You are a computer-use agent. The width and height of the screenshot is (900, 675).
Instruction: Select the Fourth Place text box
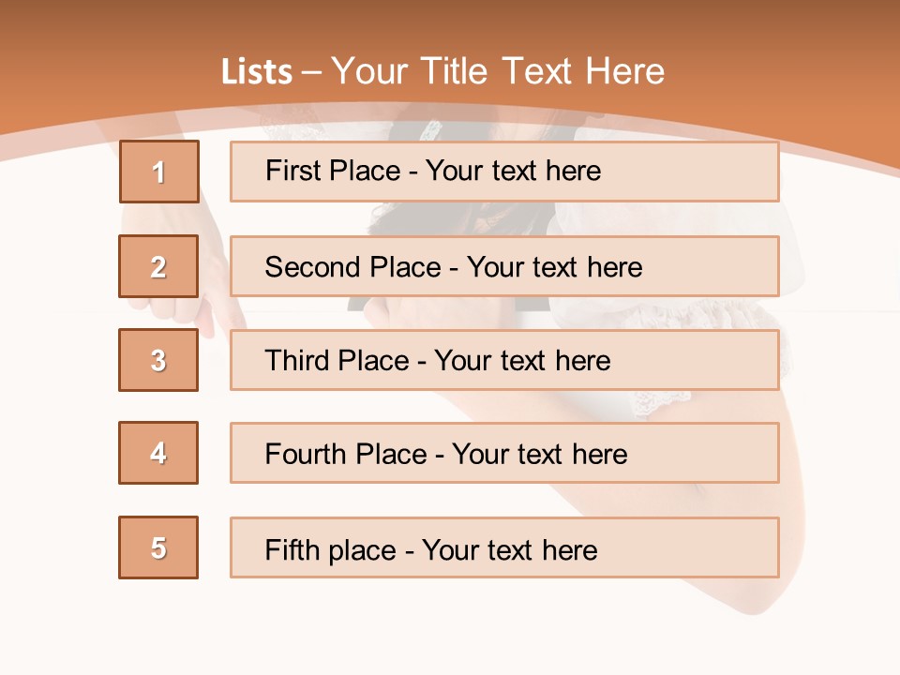(504, 454)
